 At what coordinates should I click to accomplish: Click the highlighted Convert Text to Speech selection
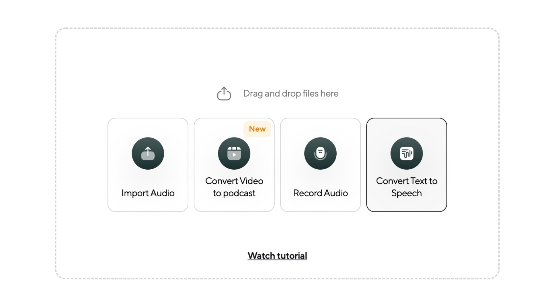pyautogui.click(x=407, y=164)
